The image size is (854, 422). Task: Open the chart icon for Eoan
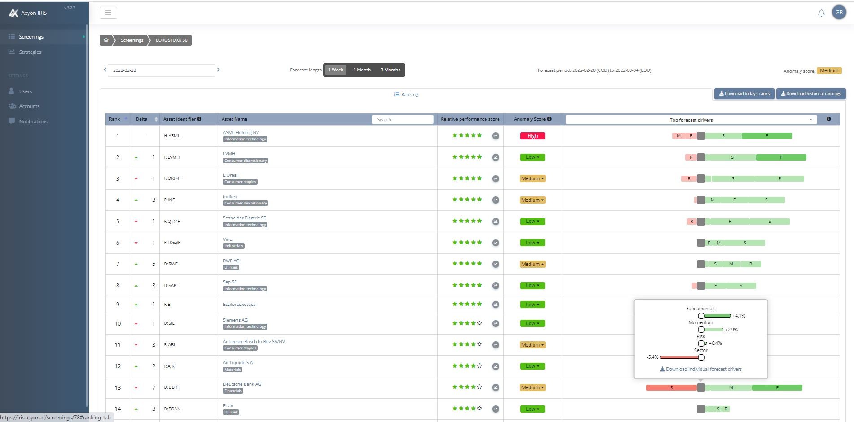tap(495, 409)
